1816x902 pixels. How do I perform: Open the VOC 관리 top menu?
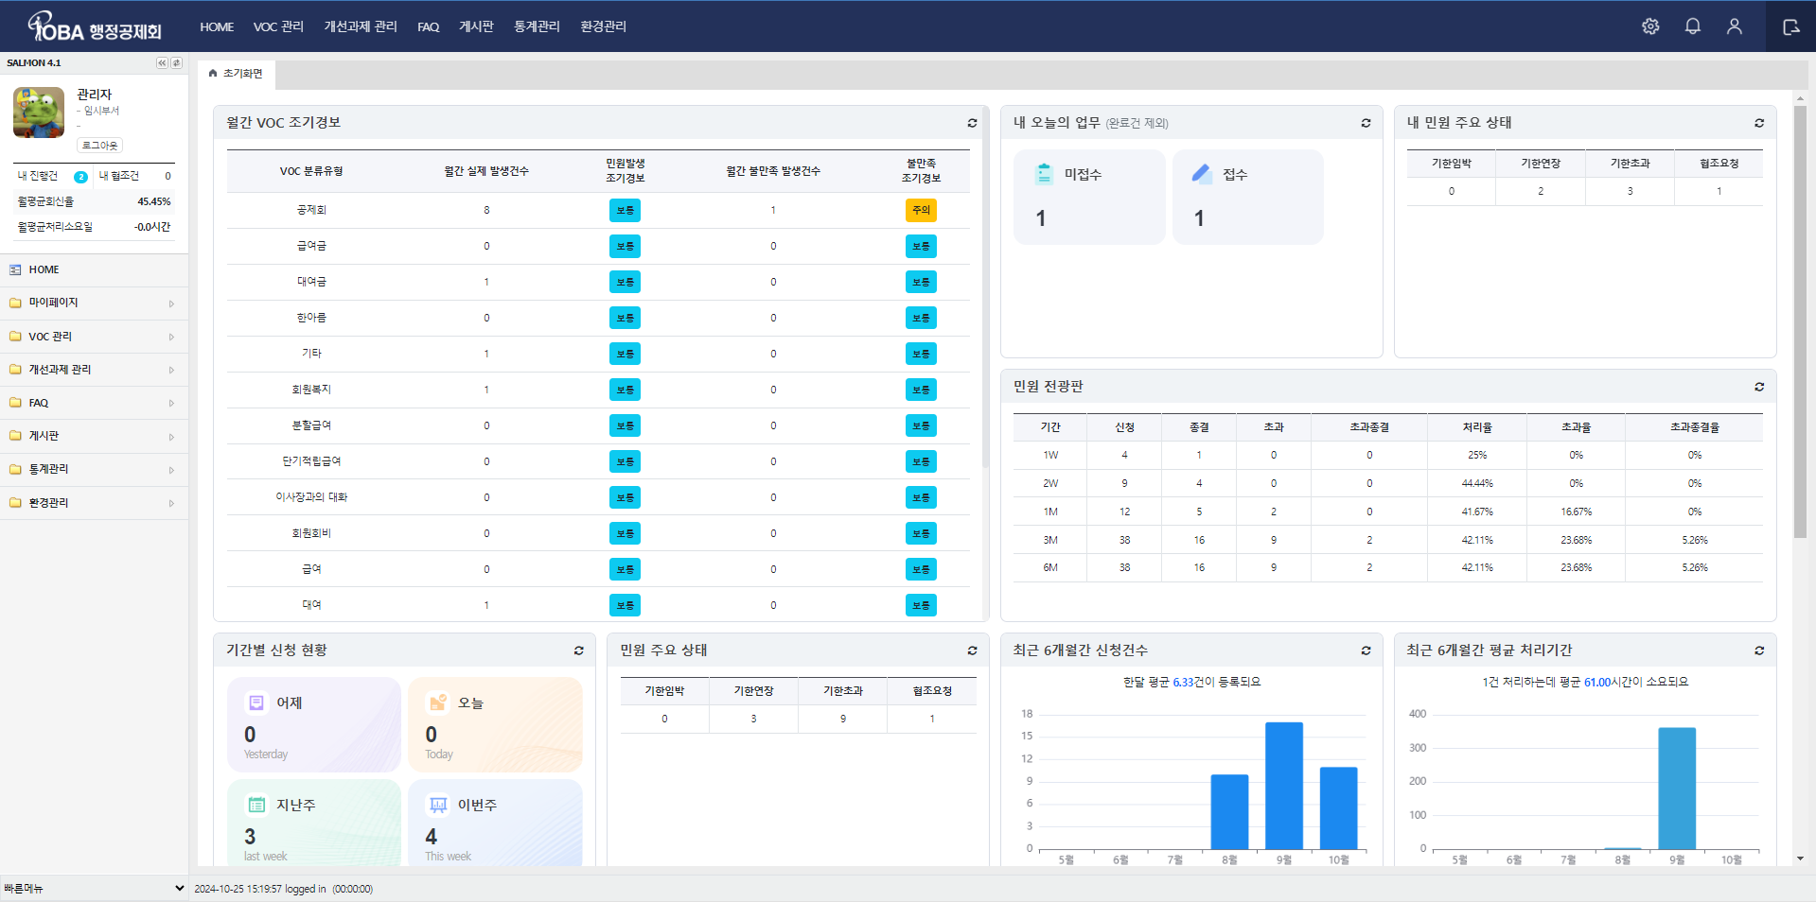pyautogui.click(x=278, y=26)
